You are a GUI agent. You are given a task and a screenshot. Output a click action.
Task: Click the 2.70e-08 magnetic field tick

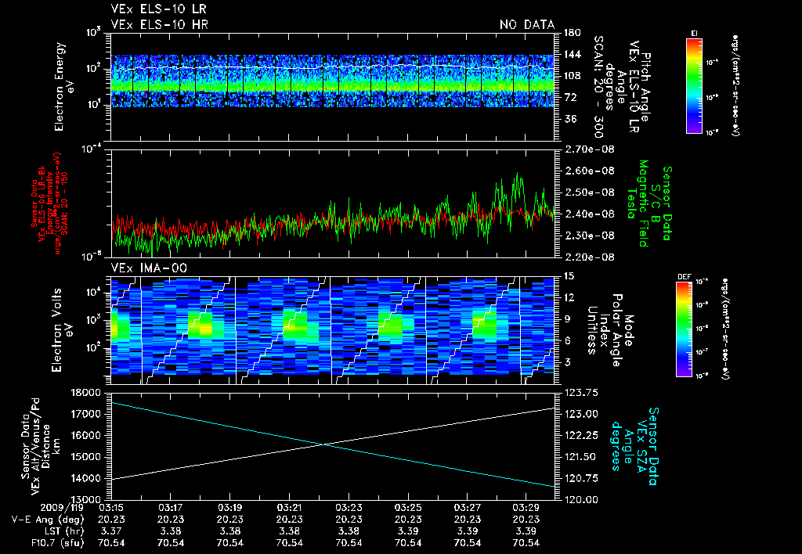tap(589, 149)
